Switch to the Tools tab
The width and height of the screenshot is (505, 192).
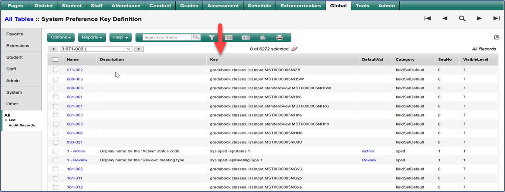click(x=363, y=6)
